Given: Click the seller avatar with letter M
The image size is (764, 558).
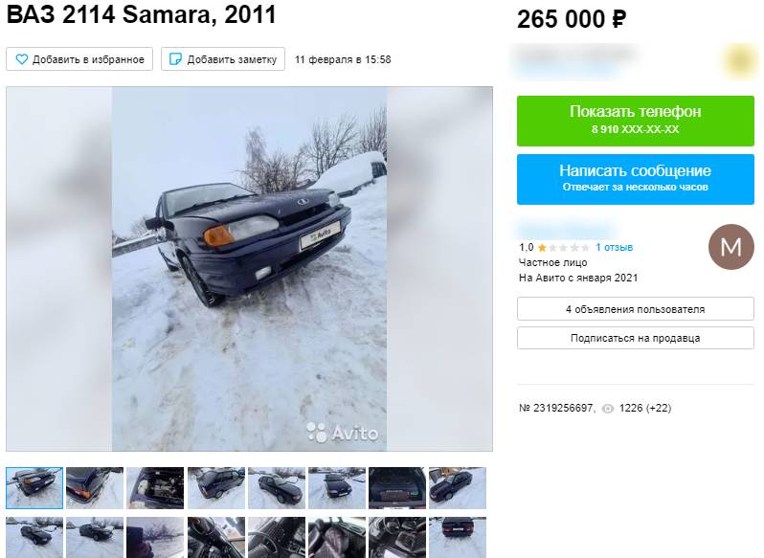Looking at the screenshot, I should click(x=730, y=247).
